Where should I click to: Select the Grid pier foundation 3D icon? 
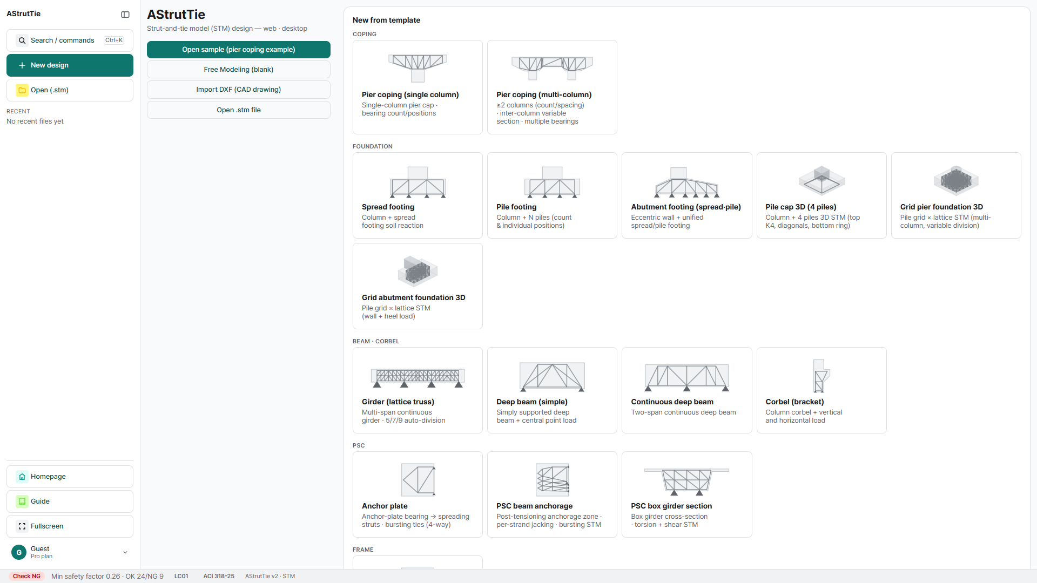click(x=956, y=180)
